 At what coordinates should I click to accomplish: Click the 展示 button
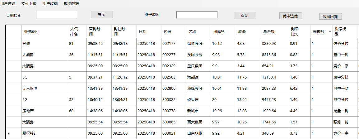[x=102, y=14]
